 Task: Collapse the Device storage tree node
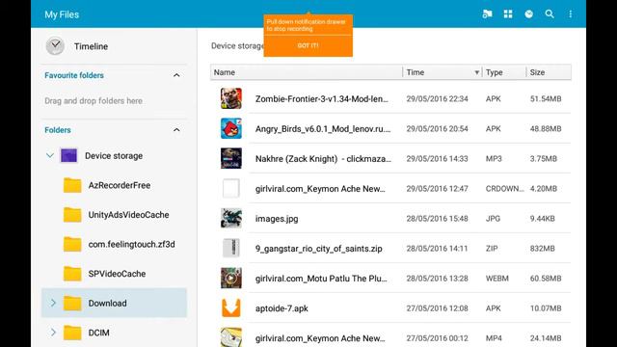coord(50,155)
